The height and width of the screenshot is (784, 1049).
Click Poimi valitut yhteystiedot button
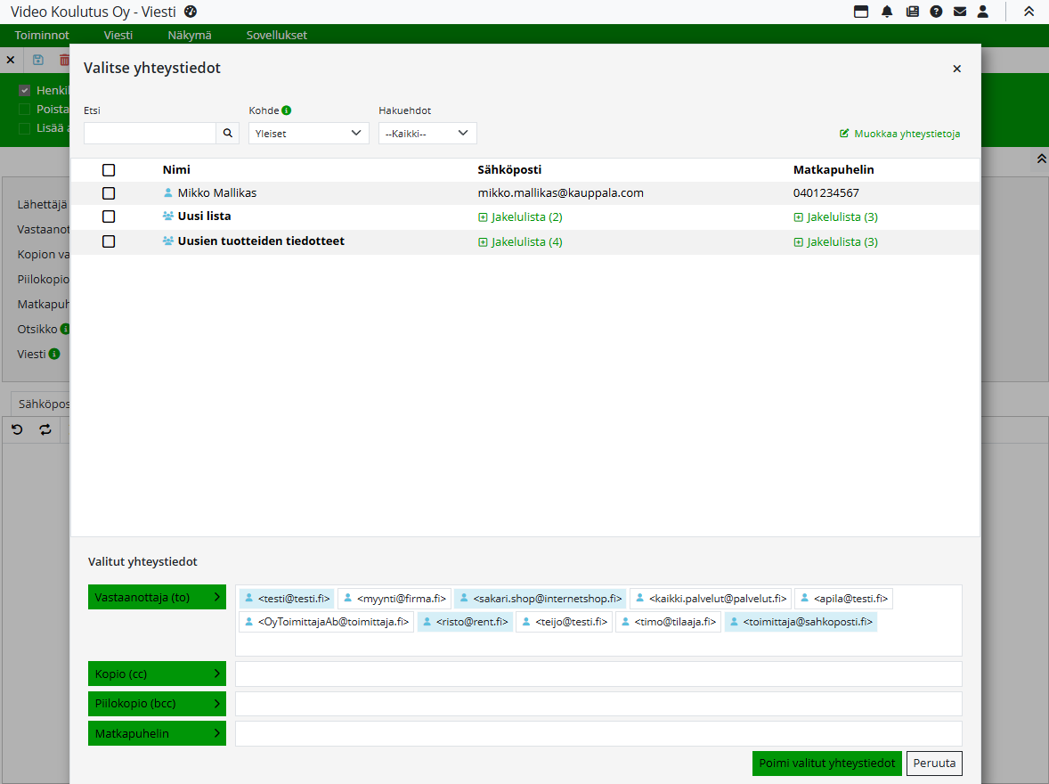[827, 764]
